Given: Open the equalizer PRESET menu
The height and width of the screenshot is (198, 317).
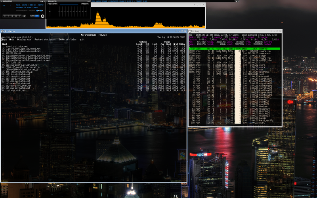Looking at the screenshot, I should click(x=85, y=4).
